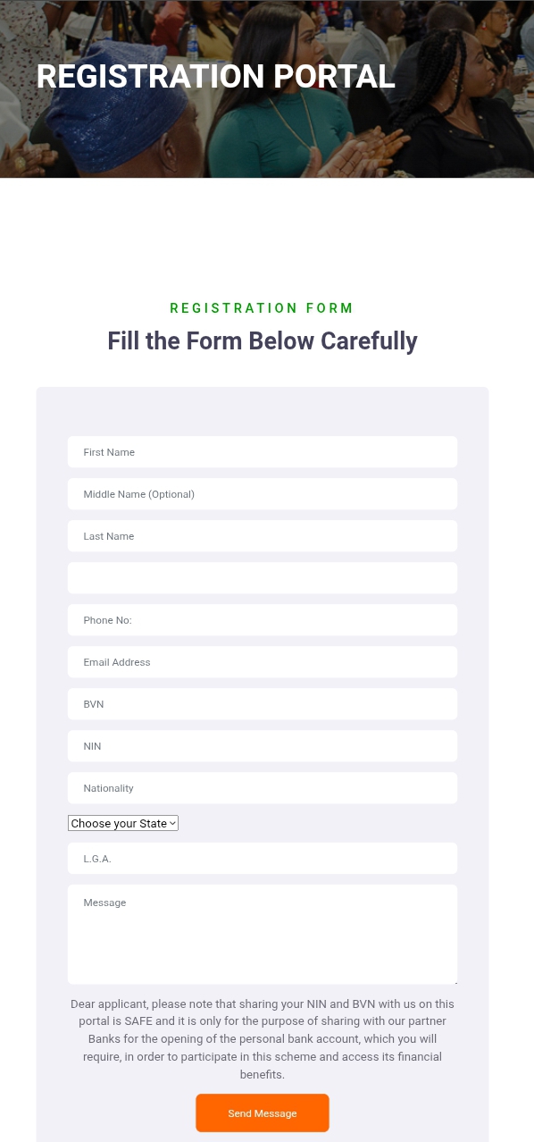The image size is (534, 1142).
Task: Click the NIN and BVN safety notice text
Action: (x=263, y=1039)
